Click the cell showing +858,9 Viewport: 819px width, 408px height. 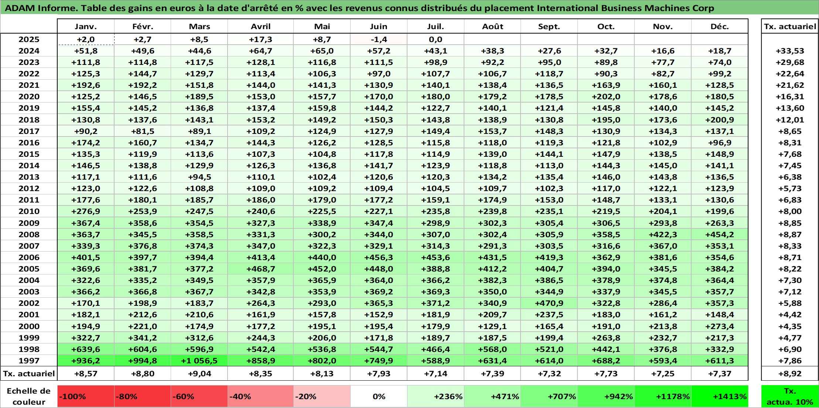pyautogui.click(x=260, y=361)
